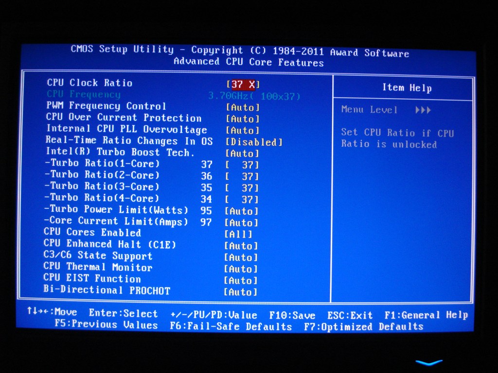Toggle CPU Thermal Monitor Auto setting
Image resolution: width=498 pixels, height=373 pixels.
click(241, 269)
